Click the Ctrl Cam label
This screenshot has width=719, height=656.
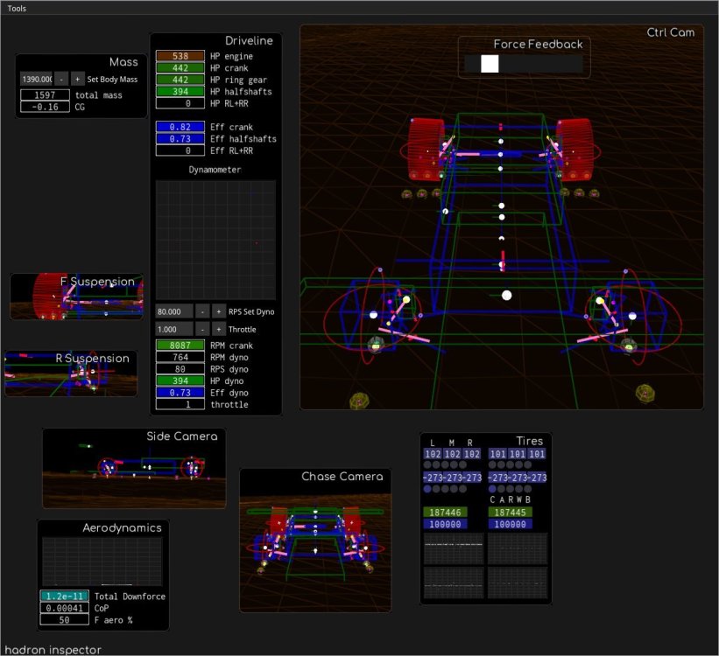coord(670,32)
